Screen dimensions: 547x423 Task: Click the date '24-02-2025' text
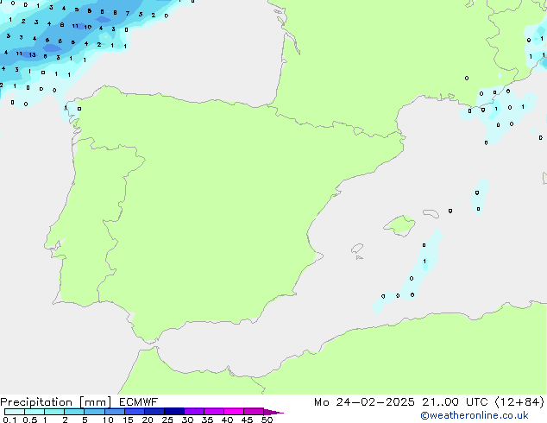pyautogui.click(x=375, y=402)
